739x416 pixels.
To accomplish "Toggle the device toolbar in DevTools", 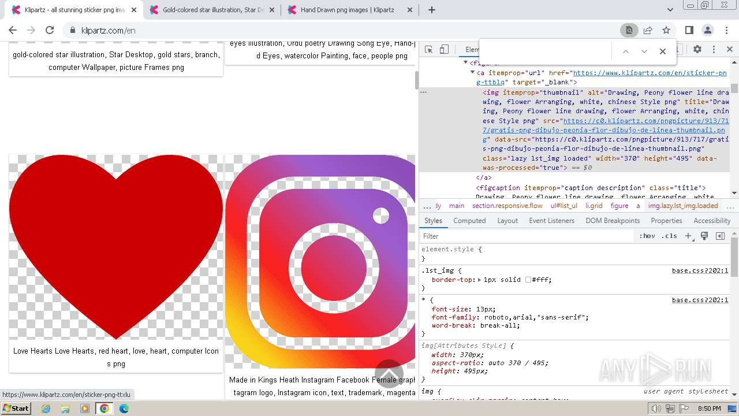I will tap(444, 50).
